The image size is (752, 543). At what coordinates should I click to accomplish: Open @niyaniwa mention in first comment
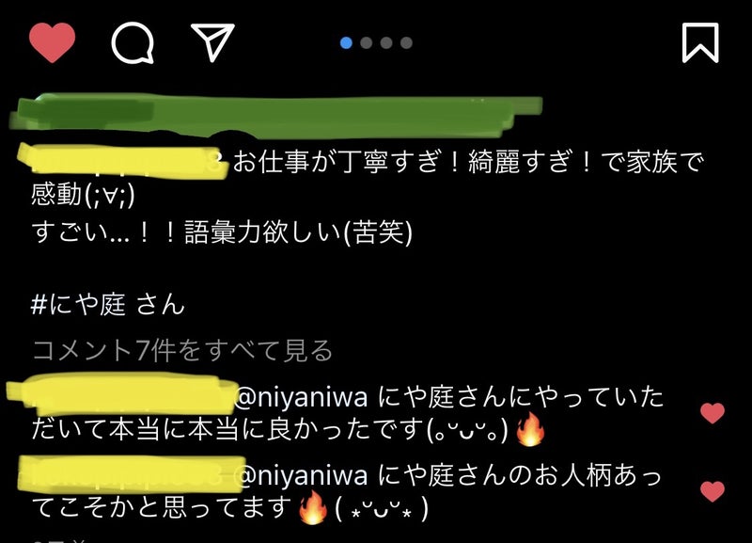pos(301,397)
